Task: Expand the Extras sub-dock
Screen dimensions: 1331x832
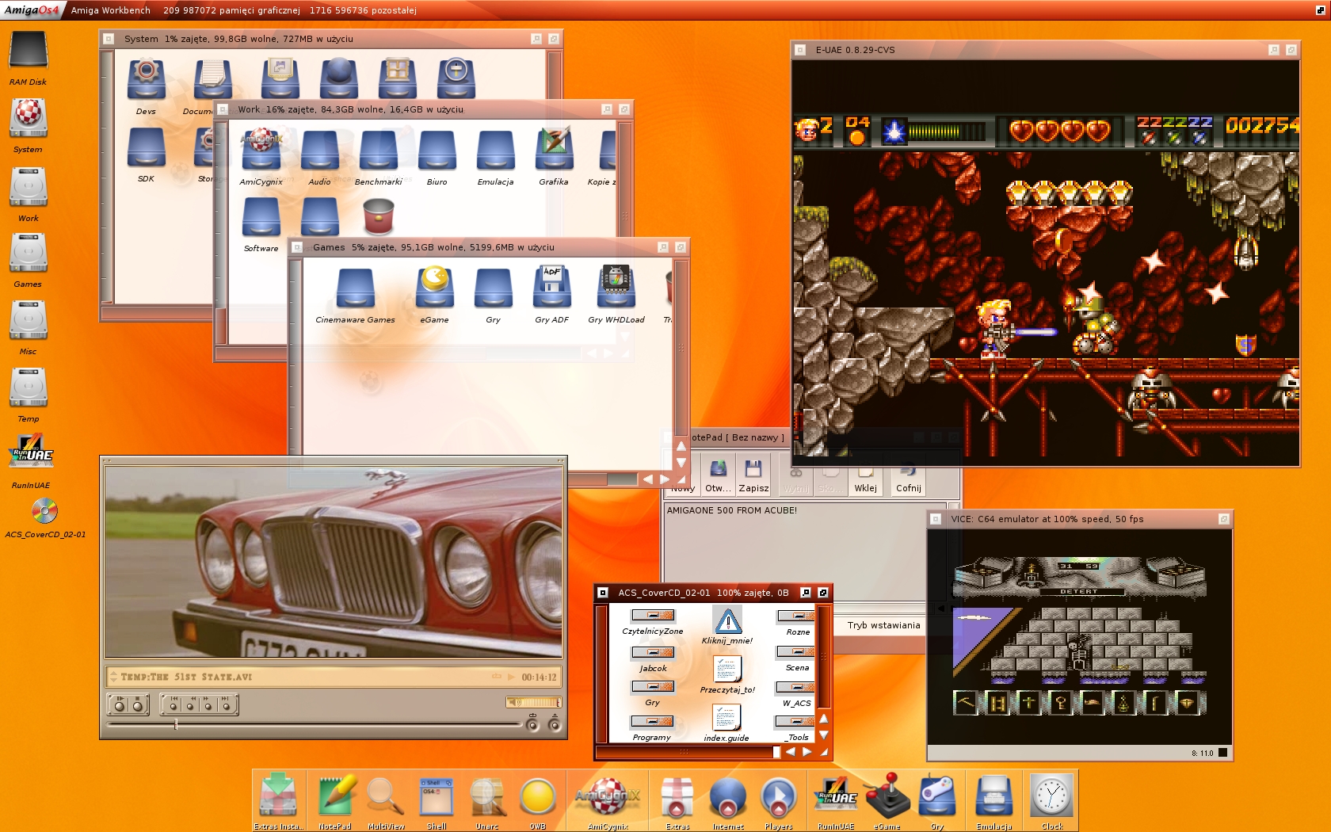Action: click(677, 797)
